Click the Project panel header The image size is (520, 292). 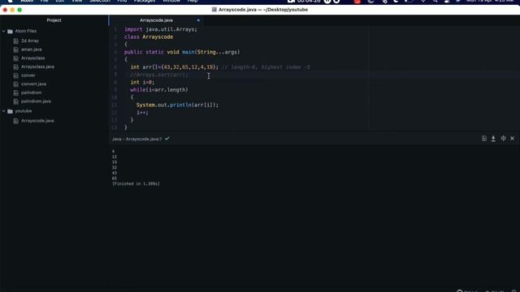54,20
